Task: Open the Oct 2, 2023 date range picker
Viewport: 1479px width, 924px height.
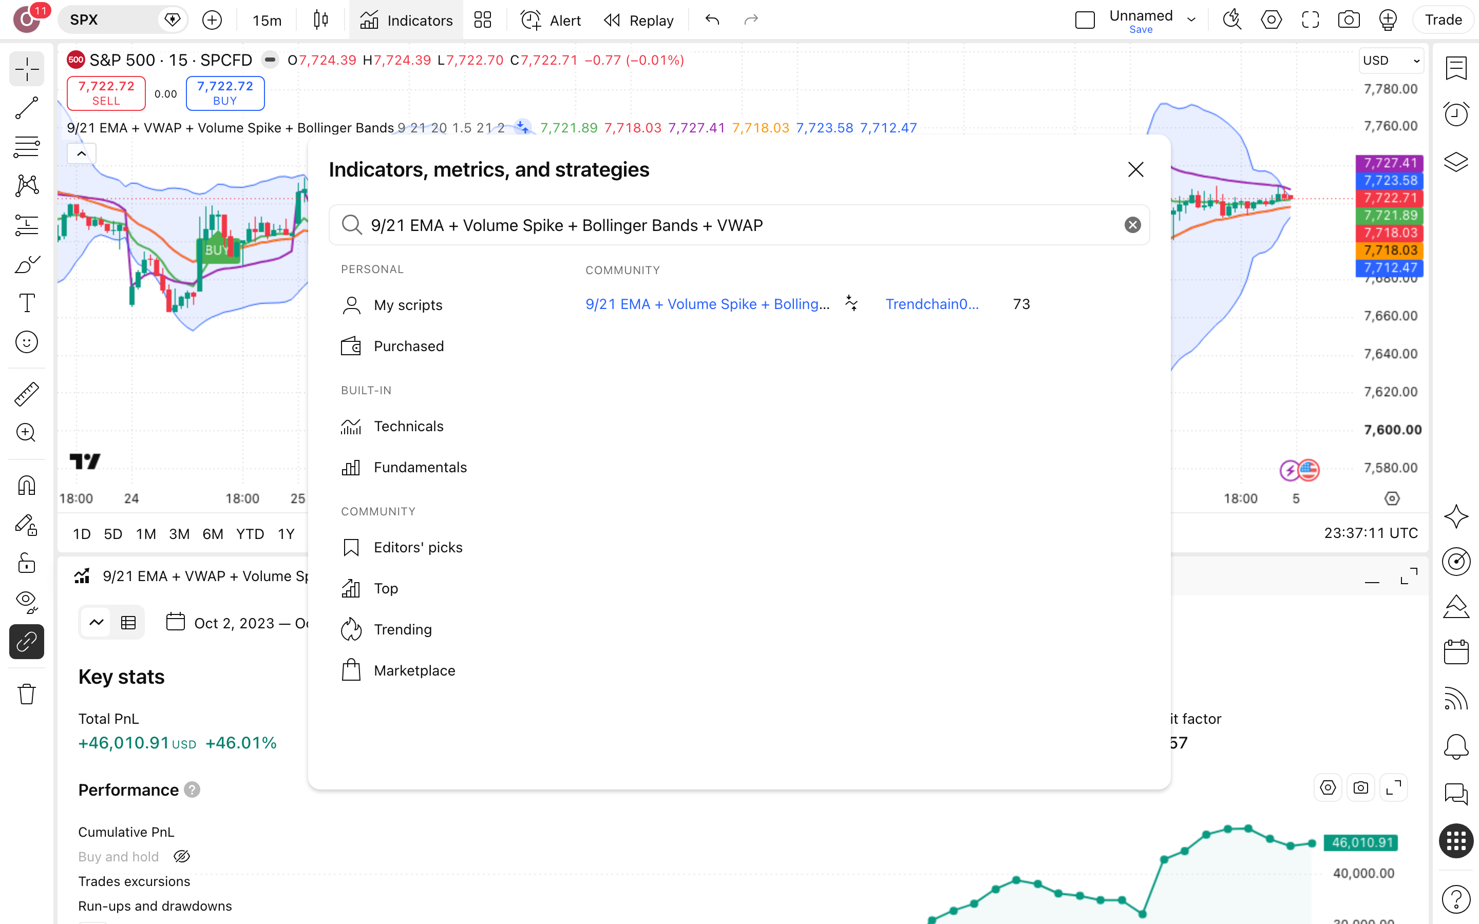Action: (238, 623)
